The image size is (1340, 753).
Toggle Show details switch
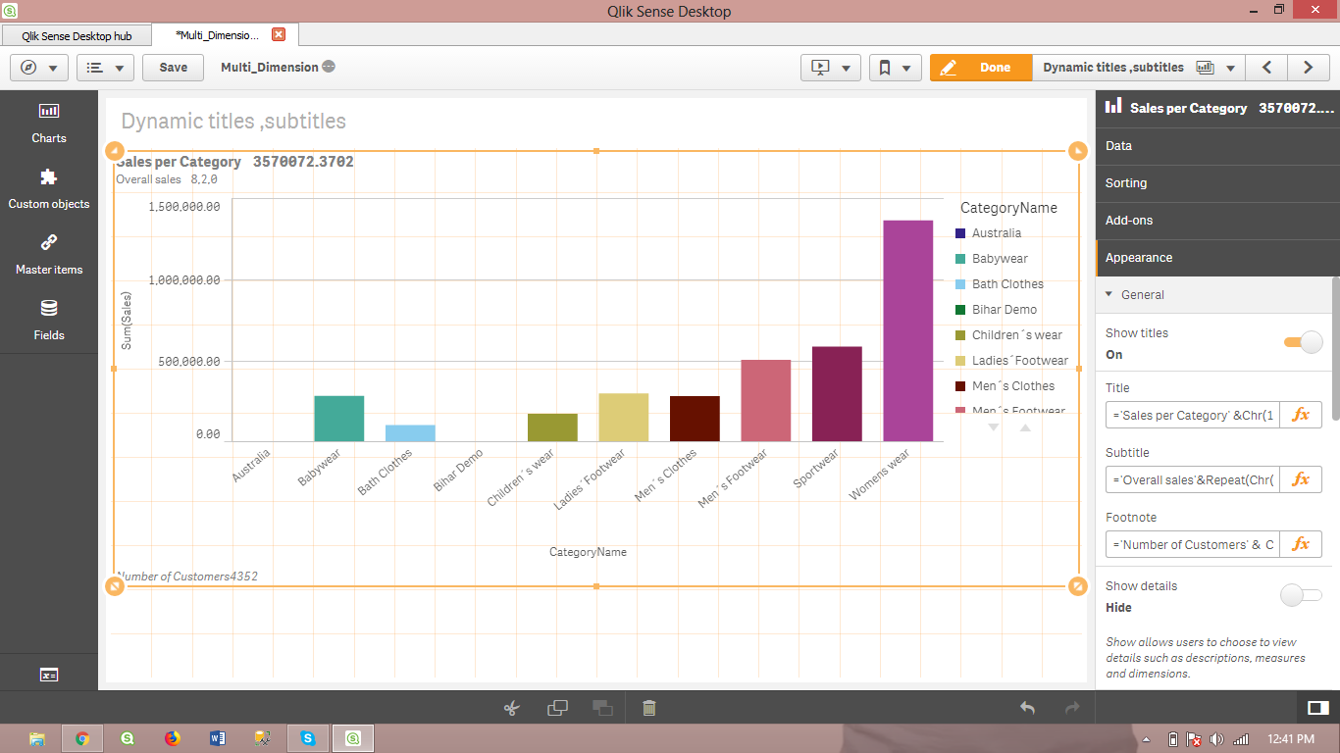coord(1302,595)
